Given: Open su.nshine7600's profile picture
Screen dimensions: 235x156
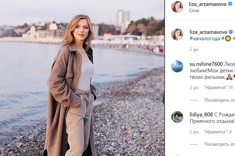Looking at the screenshot, I should [177, 66].
